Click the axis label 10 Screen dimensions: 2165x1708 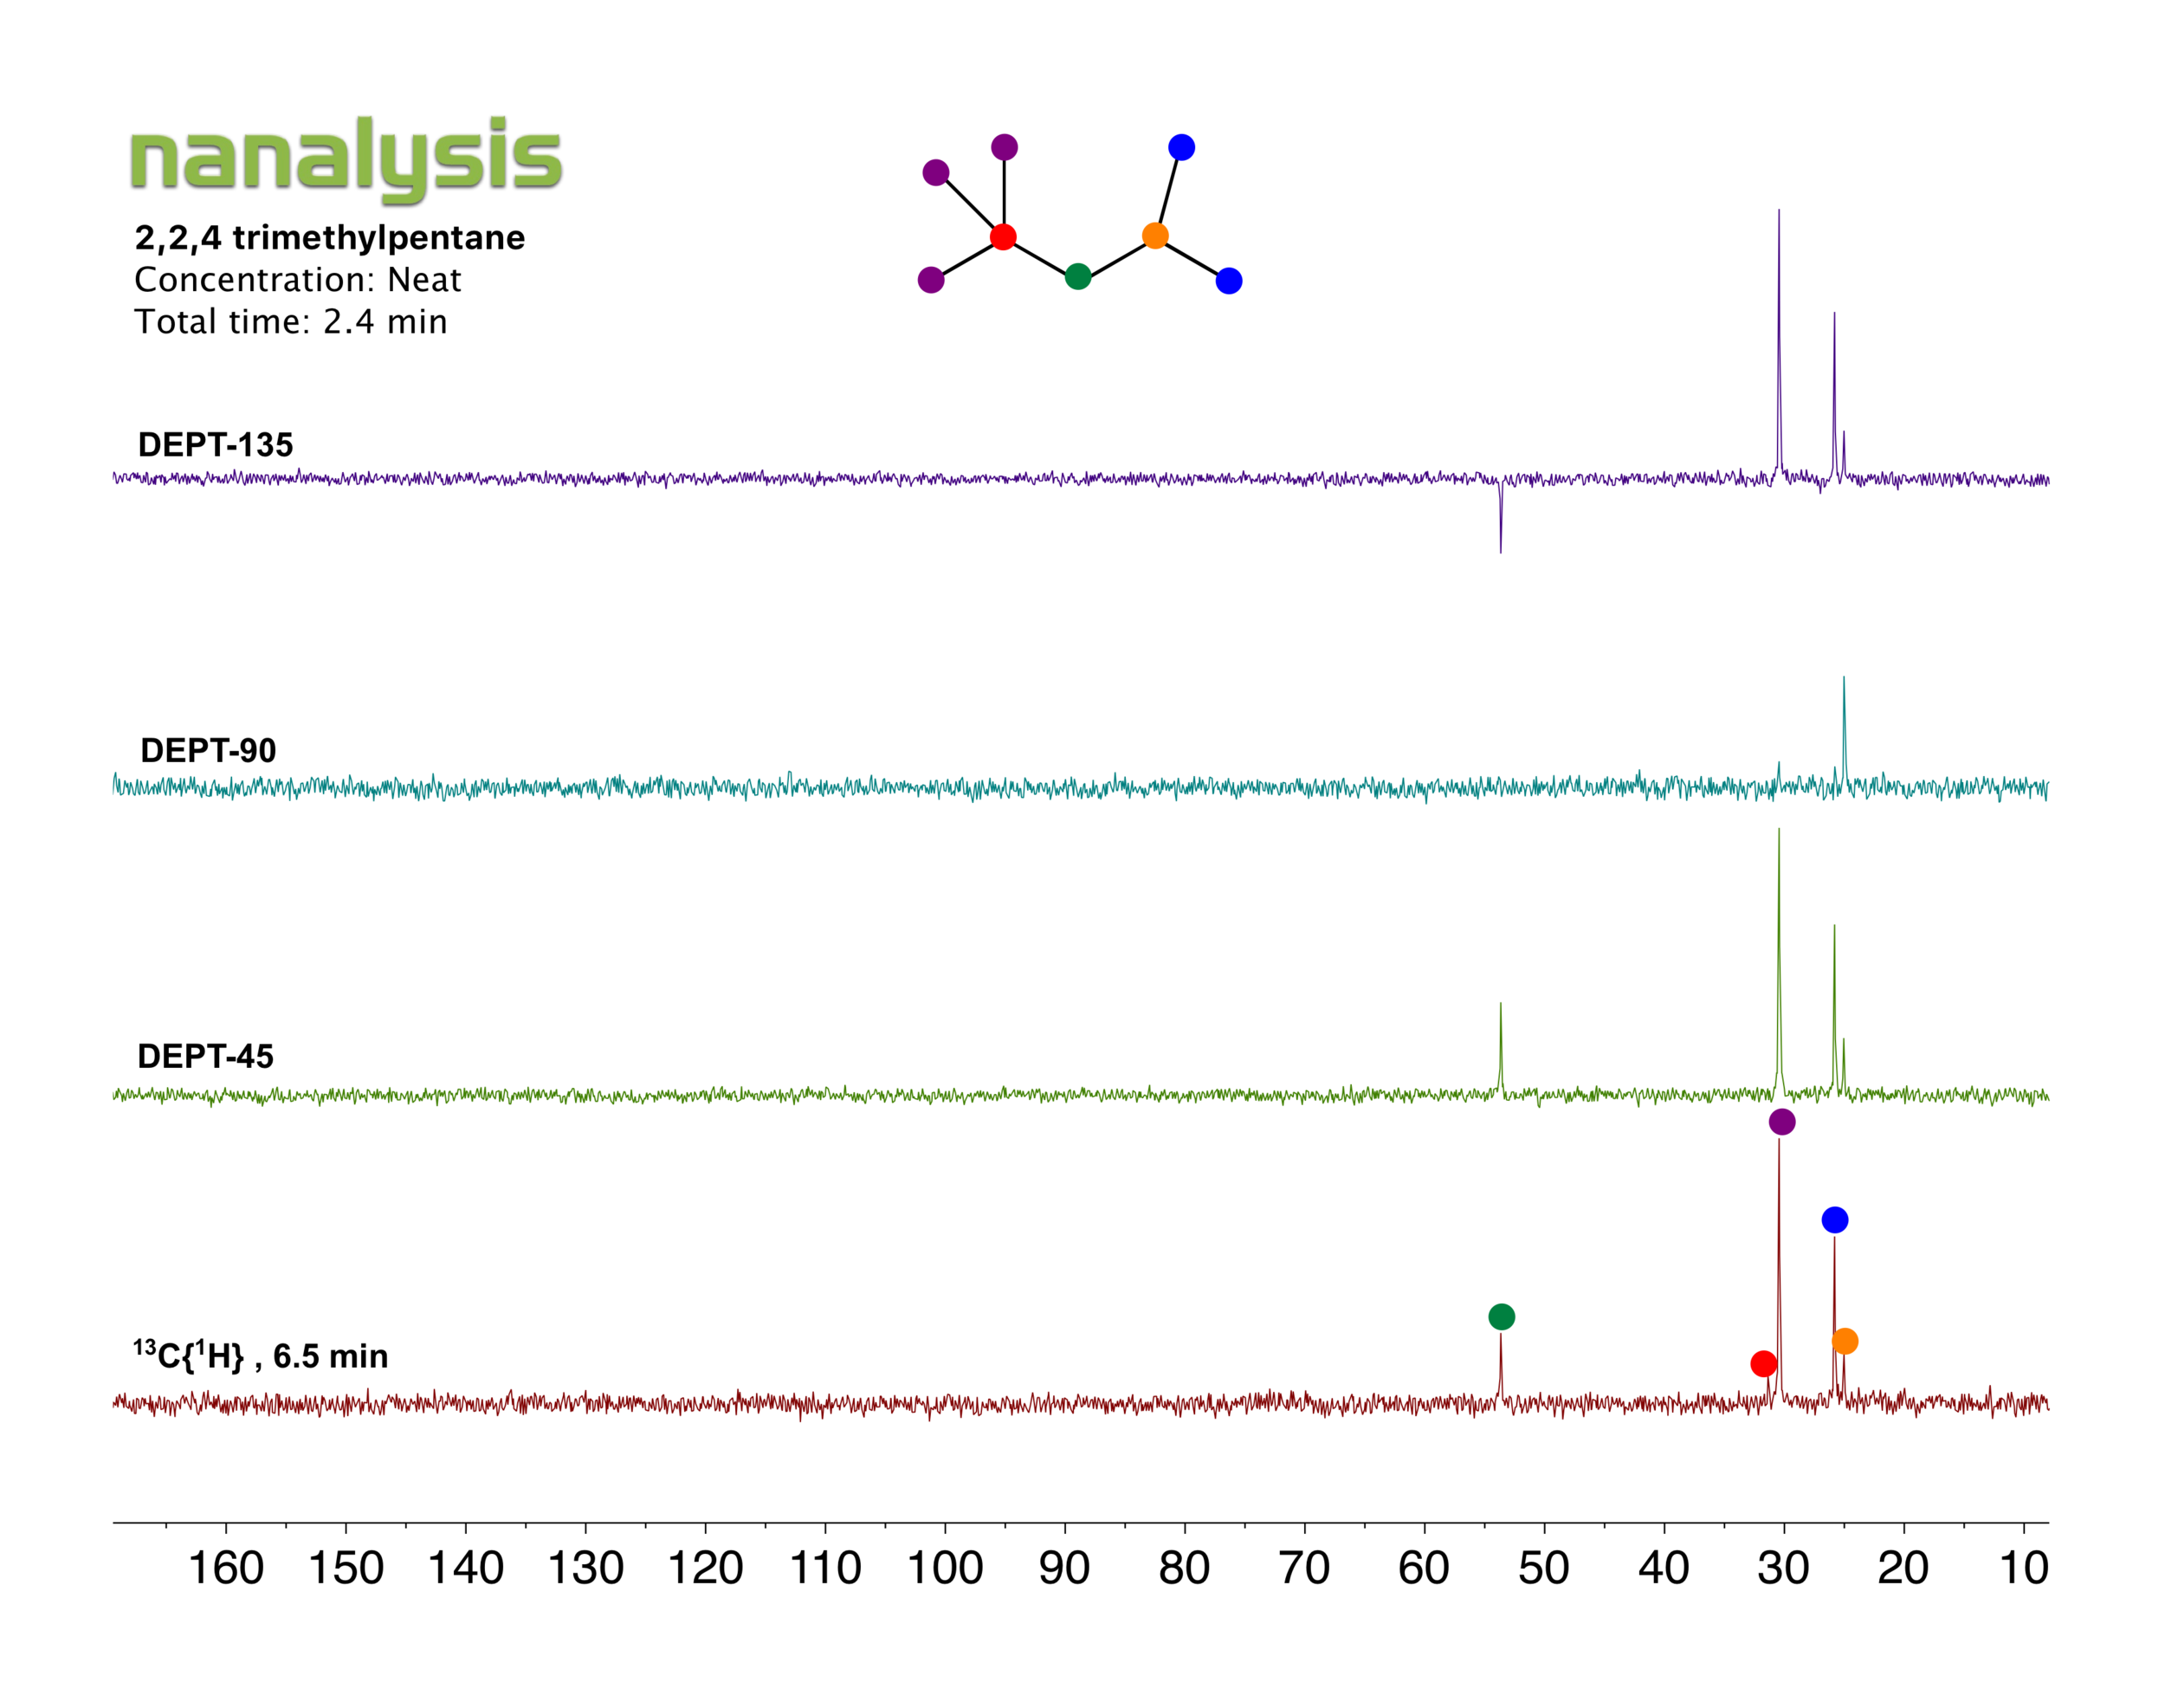[x=2024, y=1568]
